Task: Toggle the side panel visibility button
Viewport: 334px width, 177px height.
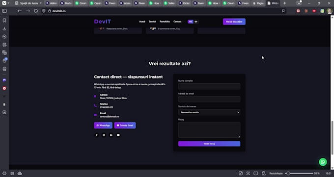Action: tap(4, 11)
